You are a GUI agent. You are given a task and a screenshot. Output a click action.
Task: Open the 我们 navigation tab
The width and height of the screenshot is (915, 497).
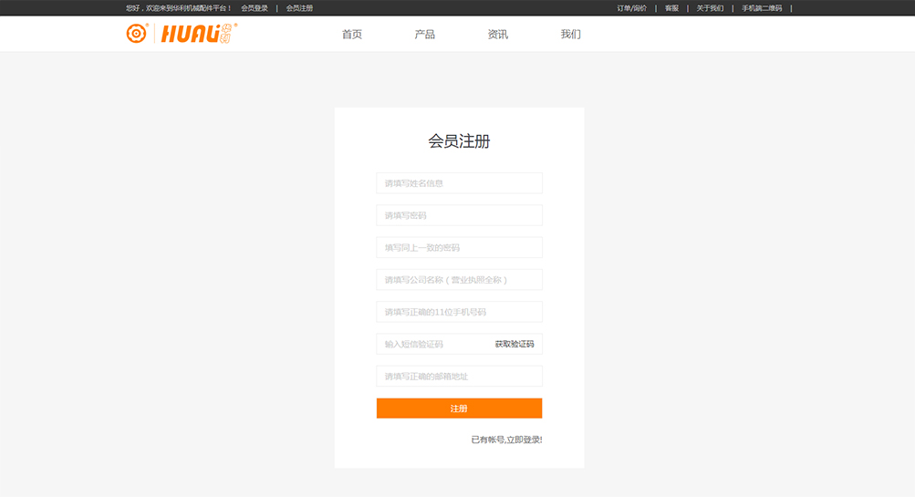tap(570, 35)
